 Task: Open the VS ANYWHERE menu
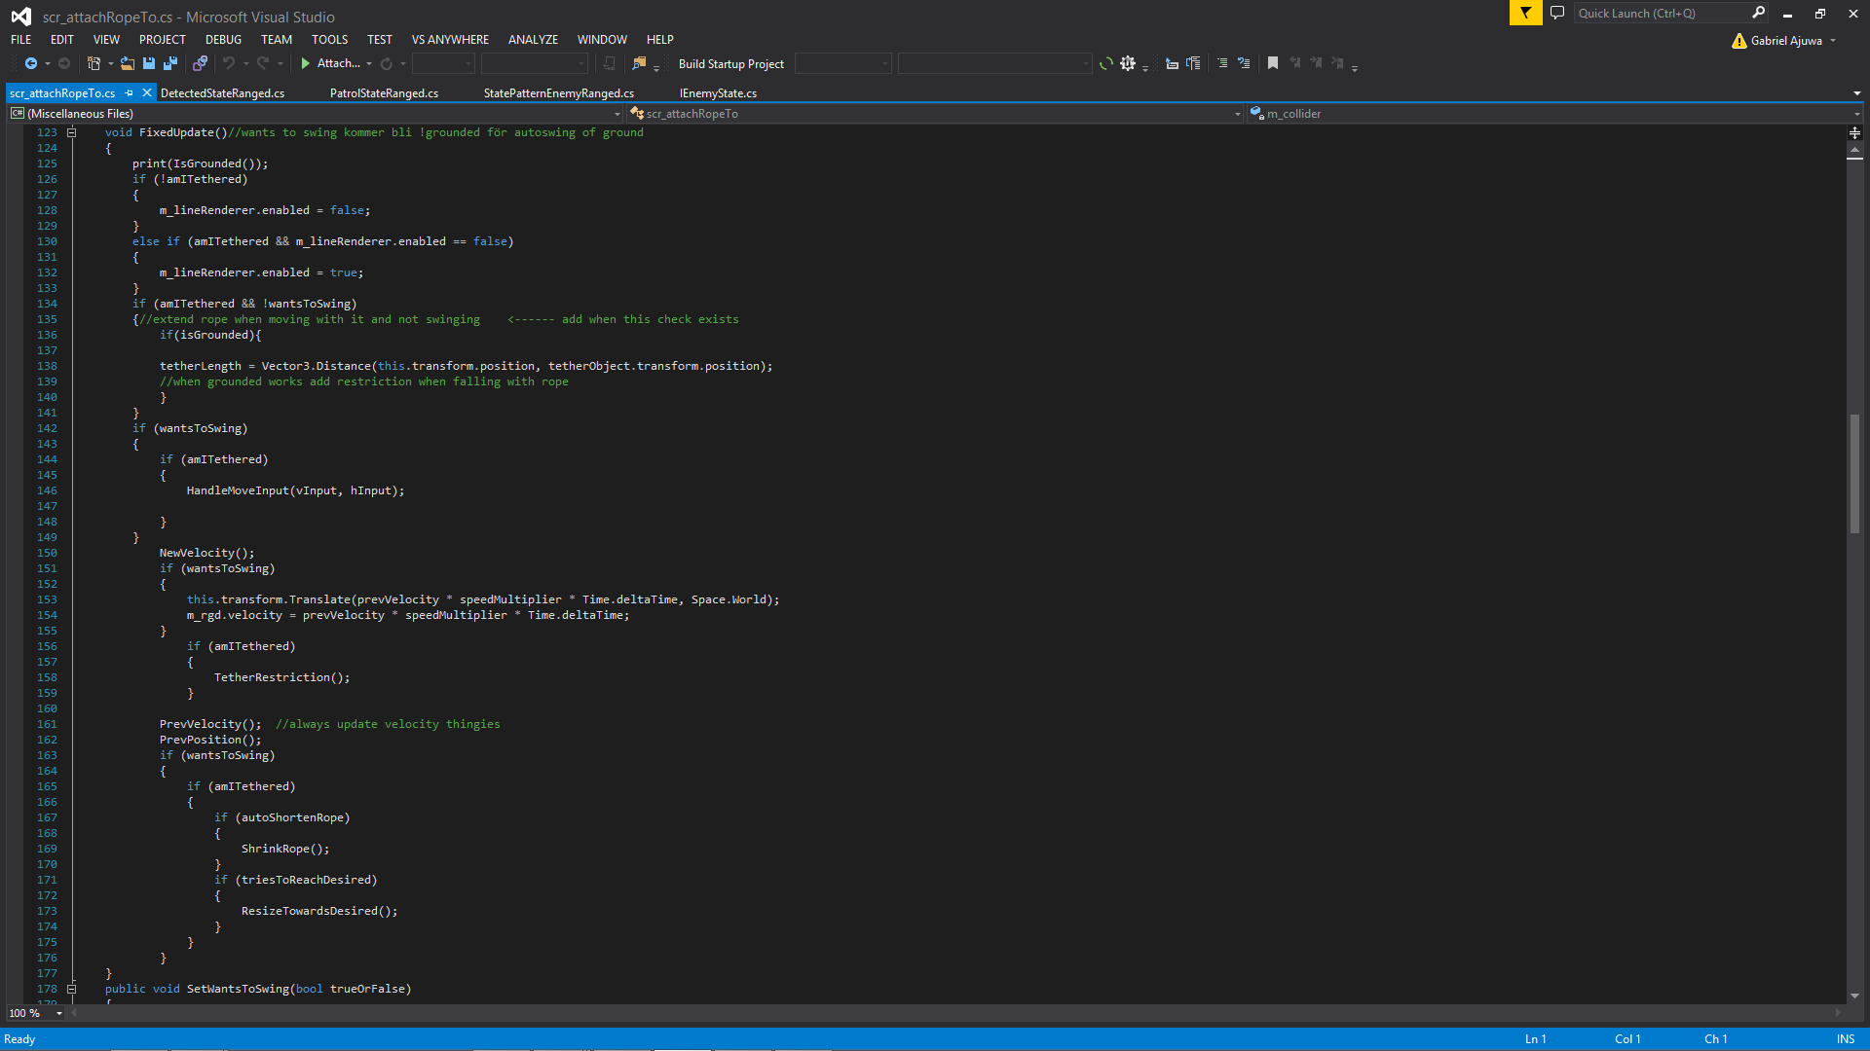[450, 40]
